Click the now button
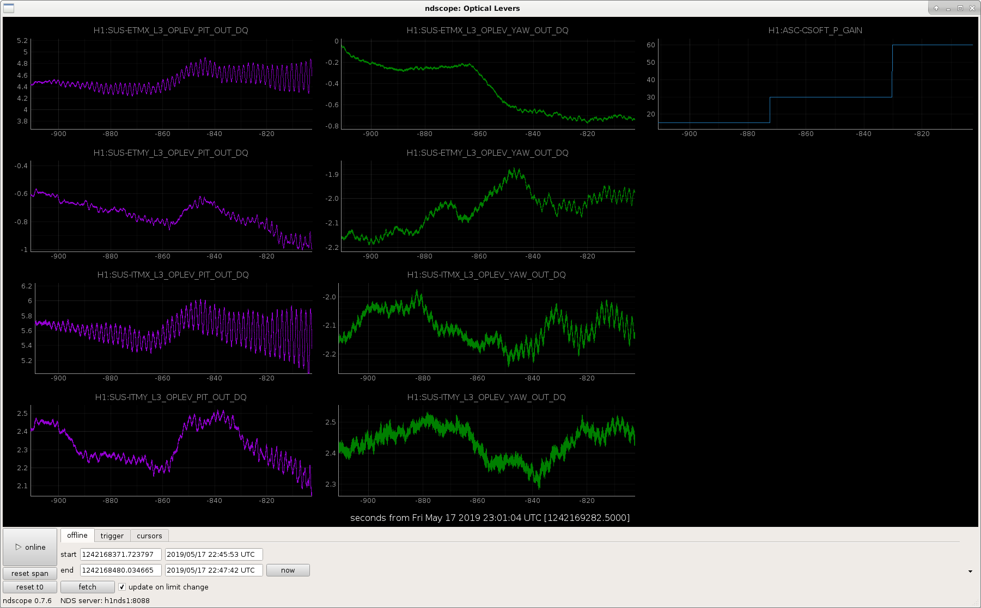Viewport: 981px width, 608px height. pyautogui.click(x=288, y=570)
